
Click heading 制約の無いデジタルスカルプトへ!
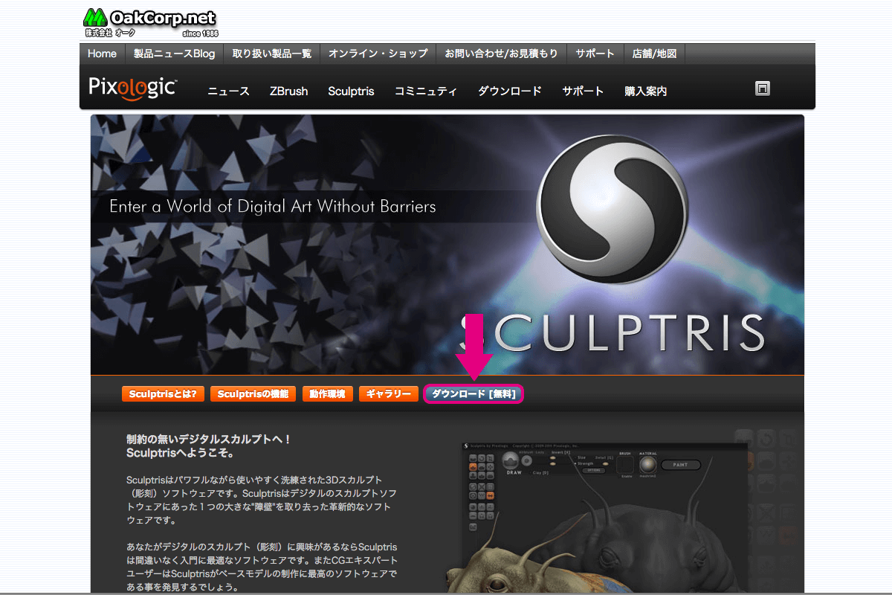[x=208, y=440]
